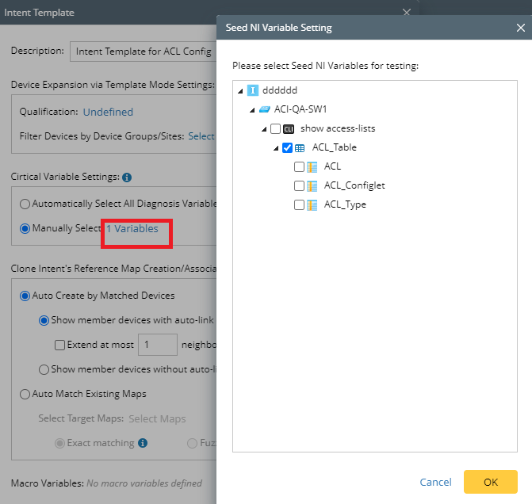The width and height of the screenshot is (532, 504).
Task: Click the Select Maps link
Action: (157, 418)
